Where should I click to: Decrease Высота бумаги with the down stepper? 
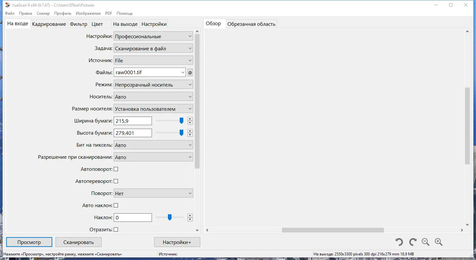(x=190, y=135)
